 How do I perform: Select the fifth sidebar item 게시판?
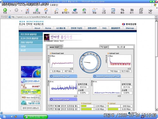pos(31,50)
